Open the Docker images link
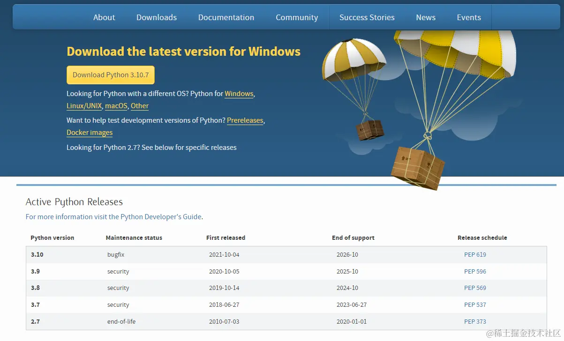 click(x=90, y=133)
